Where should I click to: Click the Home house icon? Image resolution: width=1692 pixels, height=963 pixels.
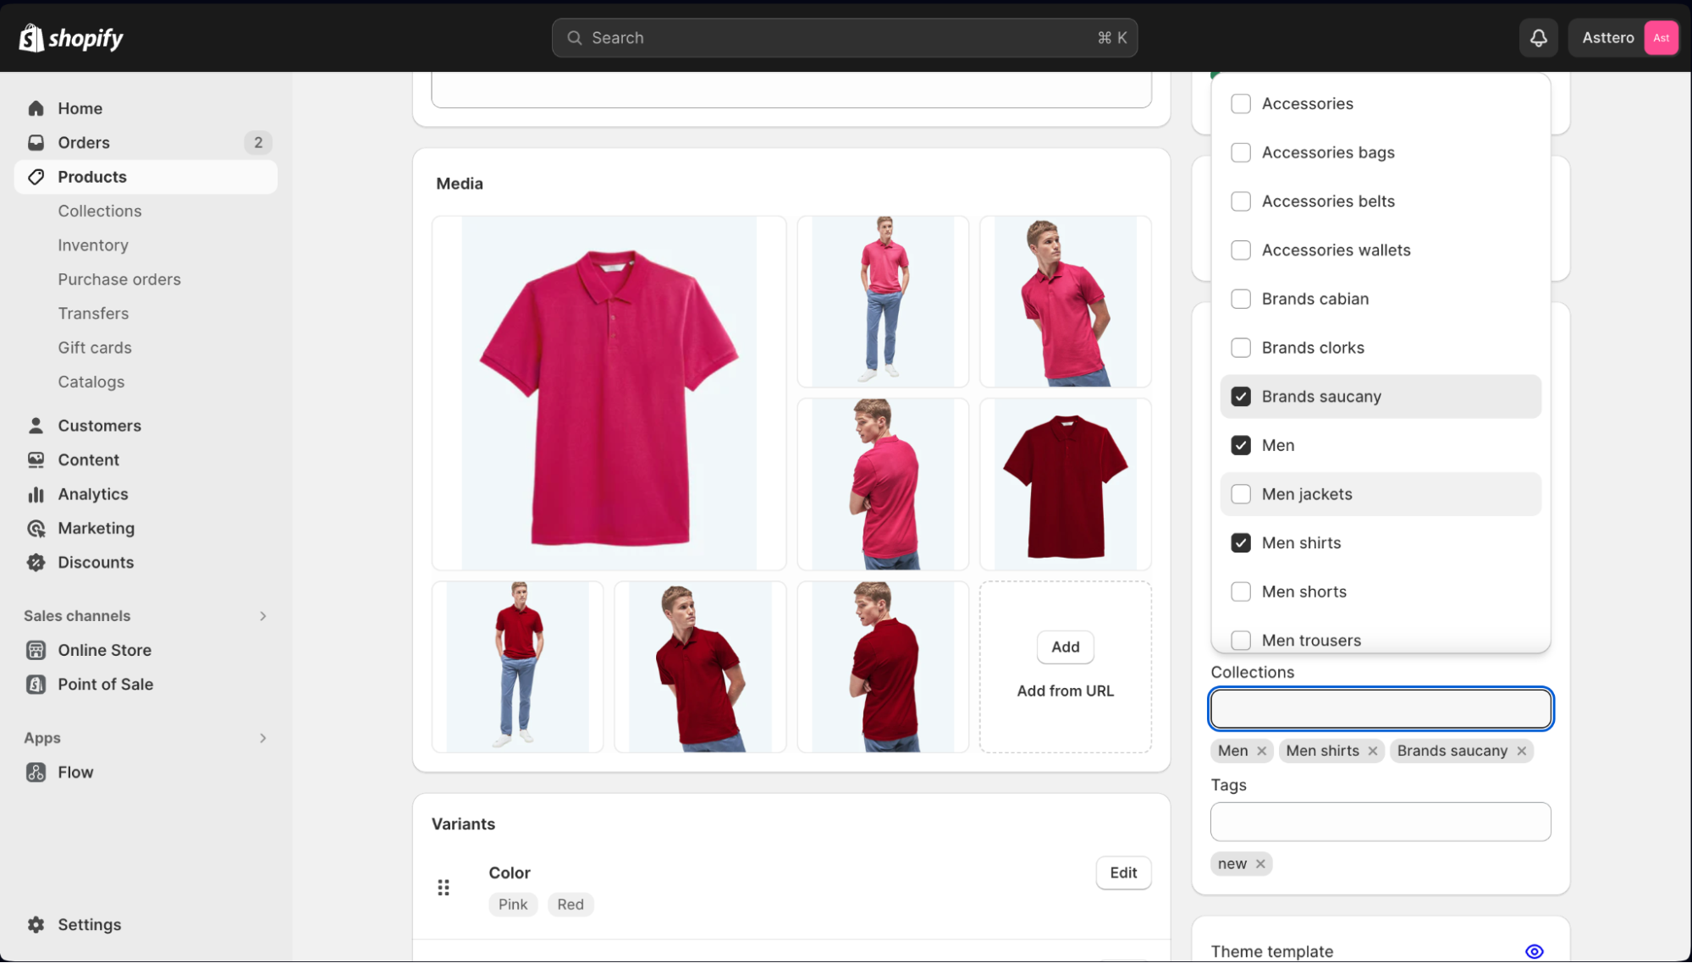click(36, 108)
